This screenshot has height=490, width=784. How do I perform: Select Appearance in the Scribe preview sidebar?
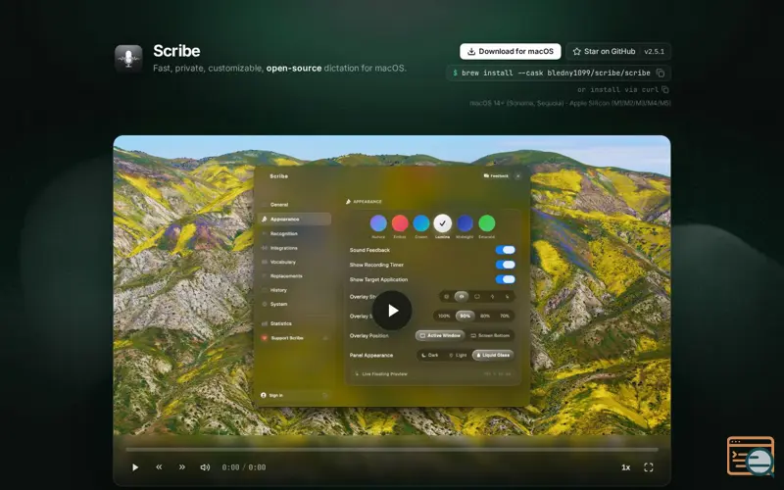coord(295,219)
